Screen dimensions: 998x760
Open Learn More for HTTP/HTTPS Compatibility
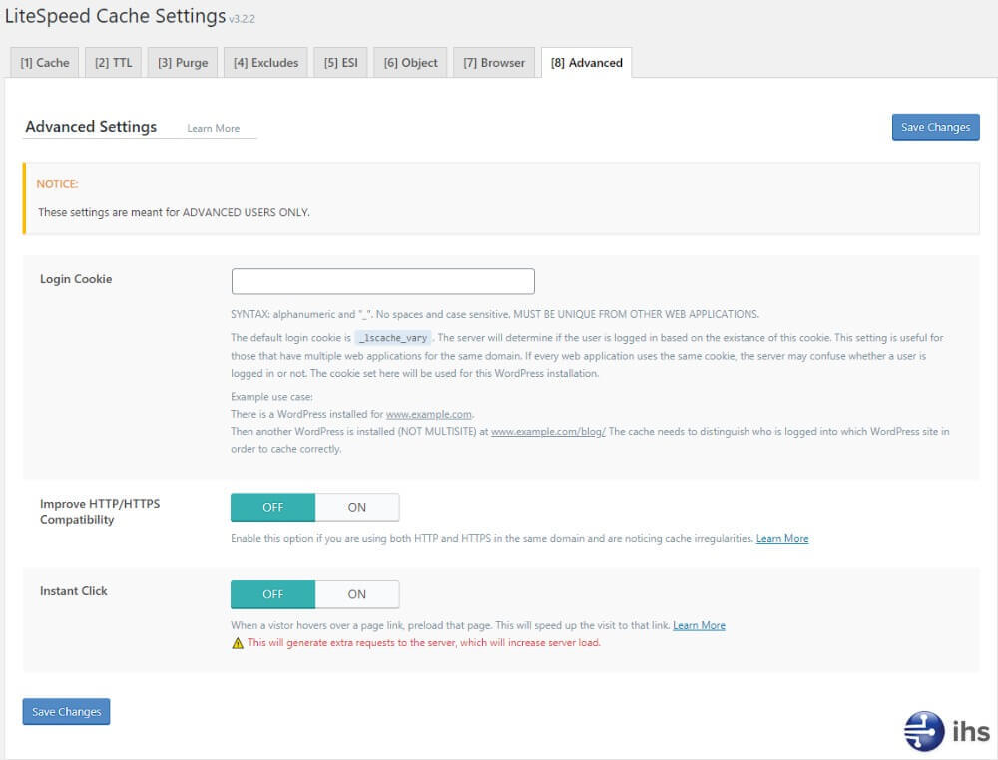pos(782,538)
